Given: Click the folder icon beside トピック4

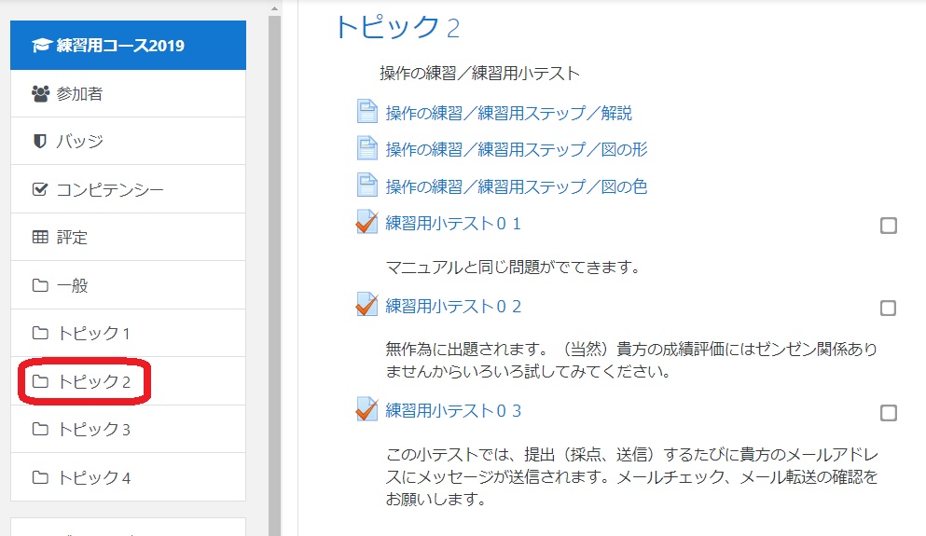Looking at the screenshot, I should 40,477.
